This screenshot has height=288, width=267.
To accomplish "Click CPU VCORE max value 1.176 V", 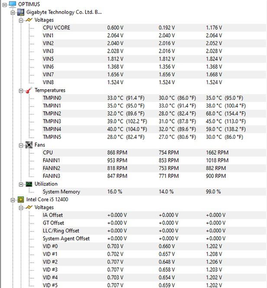I will pos(214,28).
